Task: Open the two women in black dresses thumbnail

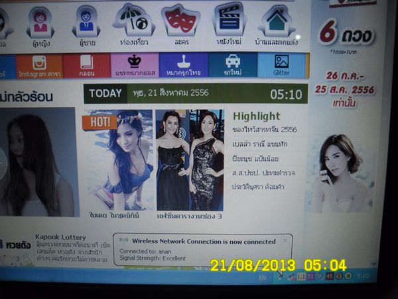Action: click(190, 160)
